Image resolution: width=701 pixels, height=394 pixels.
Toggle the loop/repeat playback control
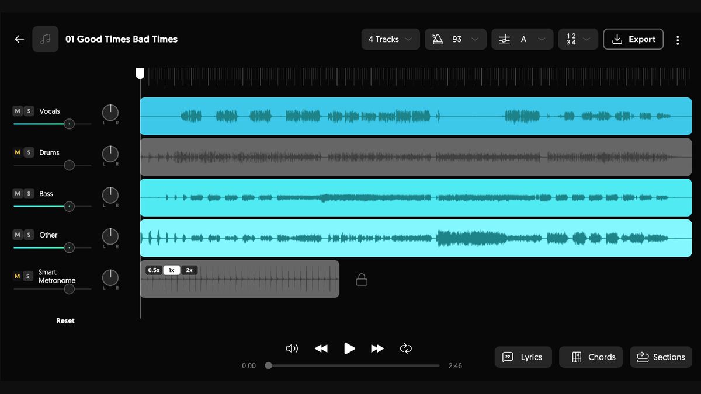(406, 348)
